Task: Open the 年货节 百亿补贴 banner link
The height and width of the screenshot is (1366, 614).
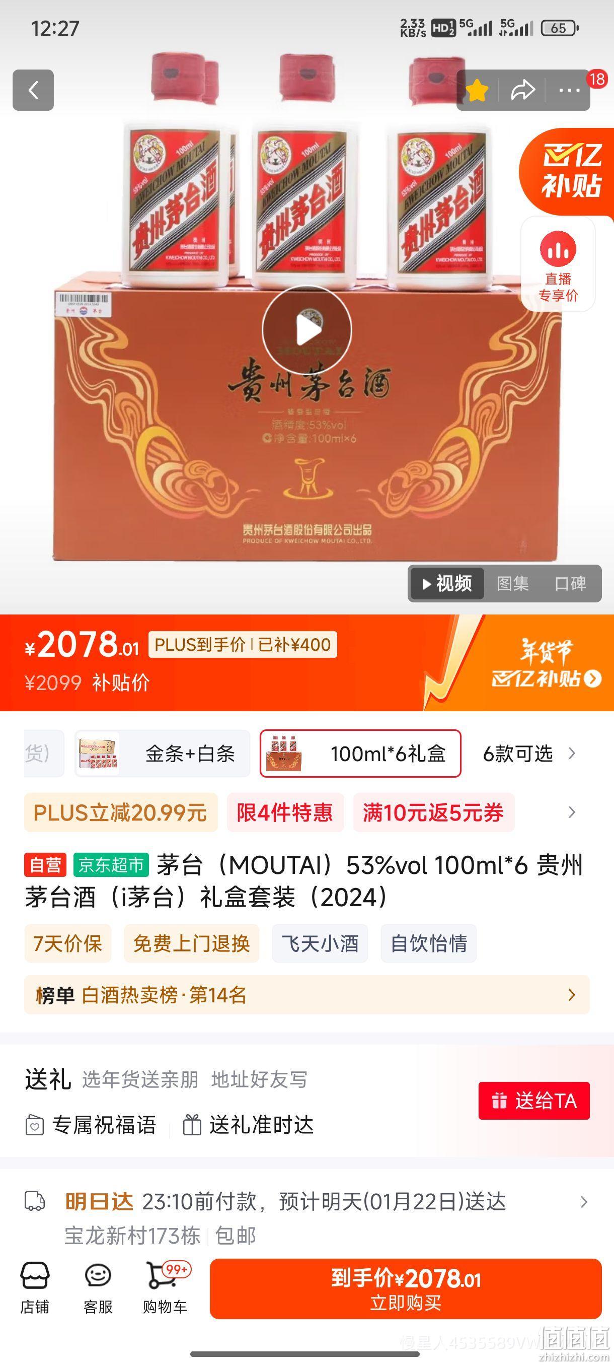Action: [x=546, y=663]
